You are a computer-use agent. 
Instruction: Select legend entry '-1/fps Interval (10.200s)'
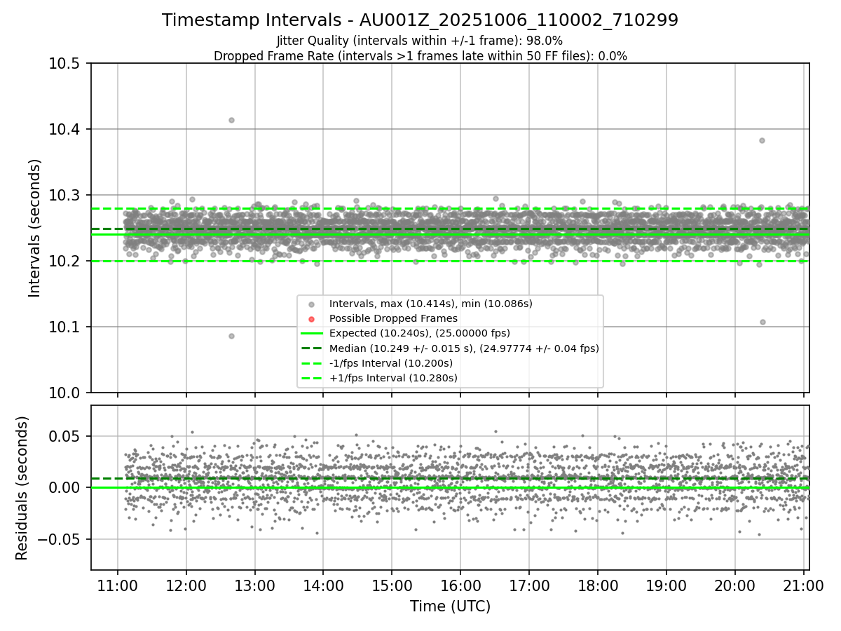(x=391, y=363)
